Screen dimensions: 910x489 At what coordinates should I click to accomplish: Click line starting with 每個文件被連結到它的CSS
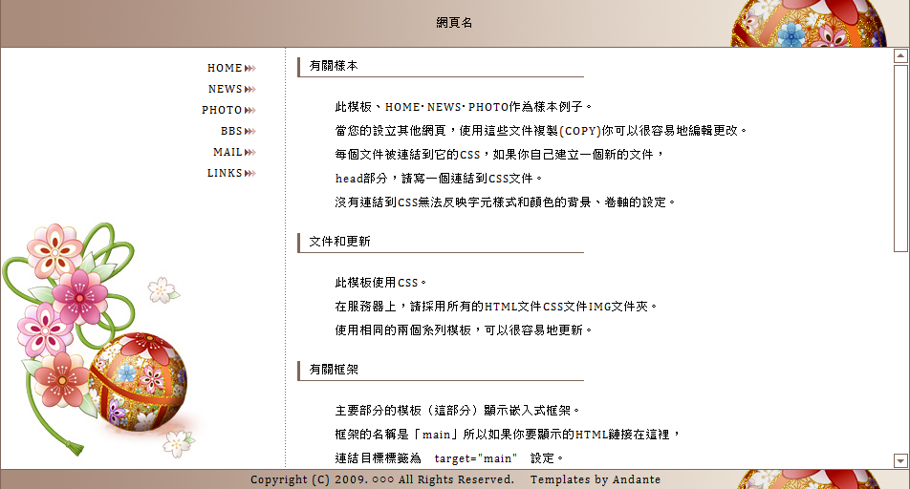[499, 155]
